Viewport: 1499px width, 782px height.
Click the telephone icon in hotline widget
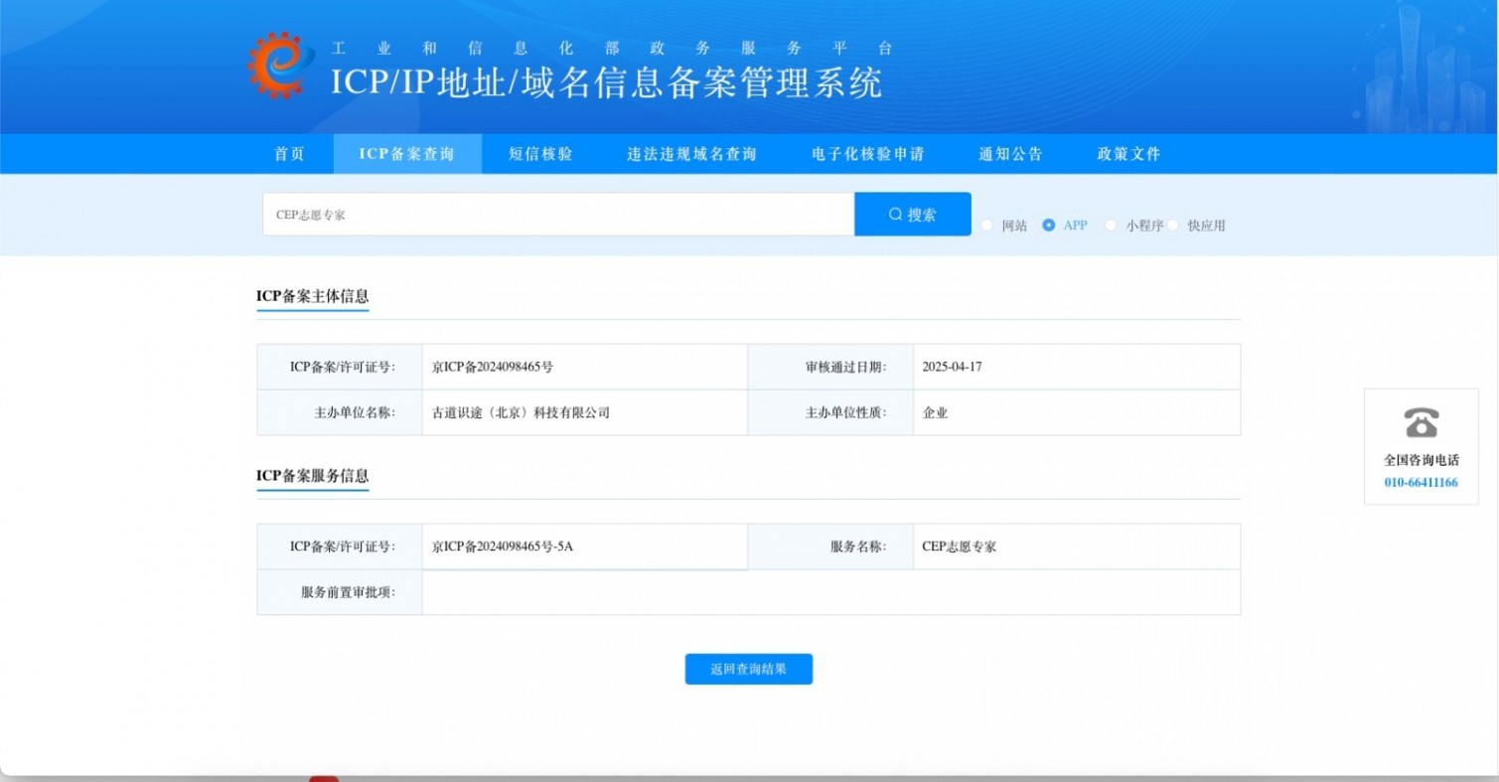1421,423
